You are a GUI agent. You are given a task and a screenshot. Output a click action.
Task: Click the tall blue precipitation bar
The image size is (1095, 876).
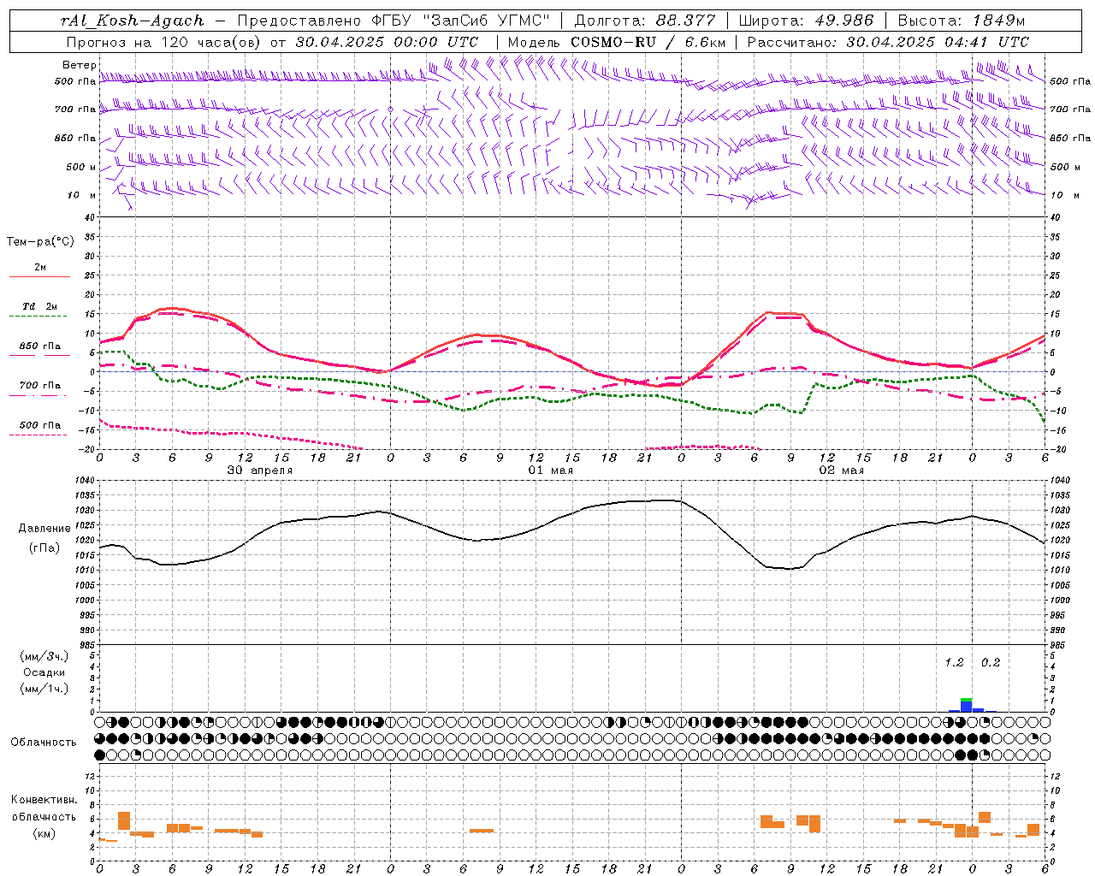click(967, 706)
